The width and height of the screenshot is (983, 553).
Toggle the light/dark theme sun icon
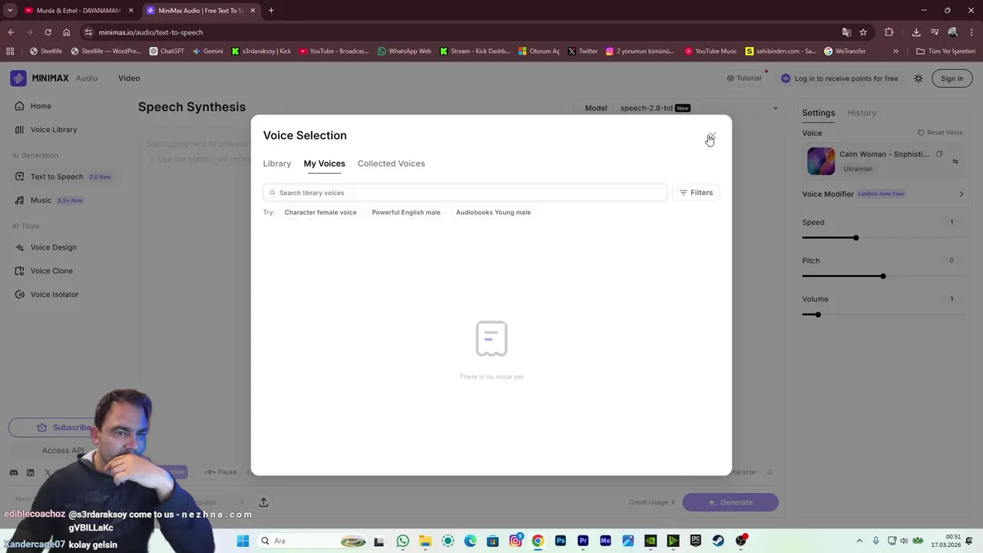click(x=918, y=78)
